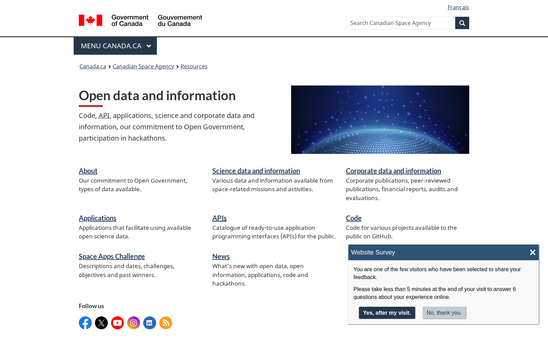The image size is (548, 342).
Task: Open the Applications link
Action: (x=98, y=218)
